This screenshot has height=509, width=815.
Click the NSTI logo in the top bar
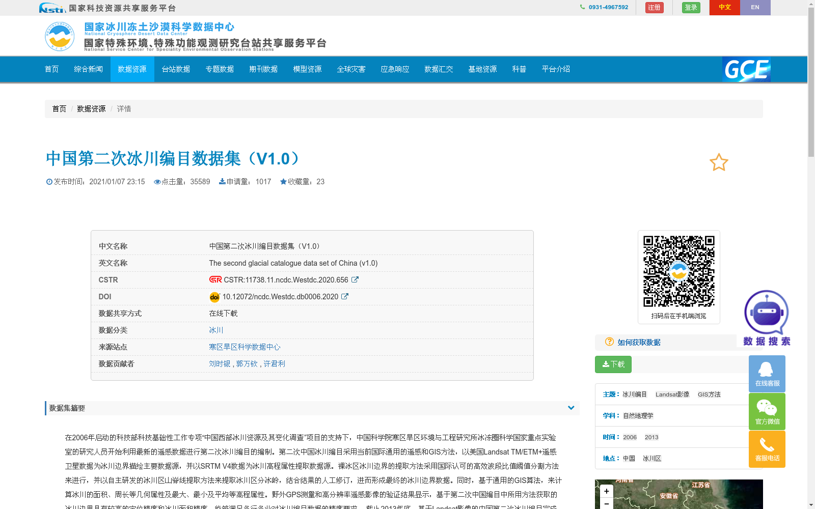(52, 8)
